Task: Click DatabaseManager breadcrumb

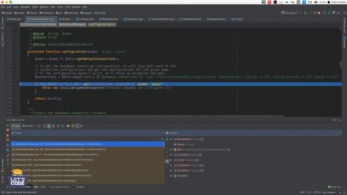Action: tap(72, 24)
